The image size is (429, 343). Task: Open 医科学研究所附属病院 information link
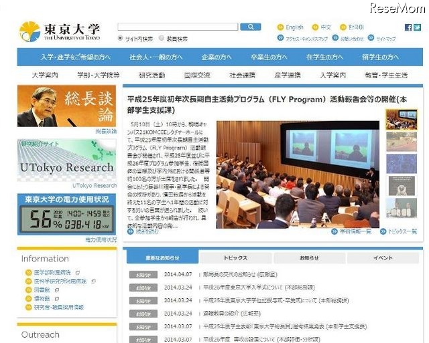60,281
